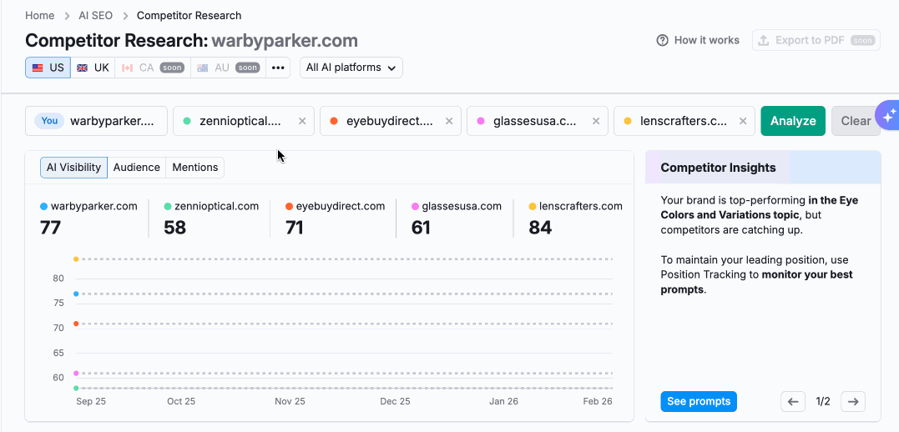Select the US region toggle

[48, 68]
